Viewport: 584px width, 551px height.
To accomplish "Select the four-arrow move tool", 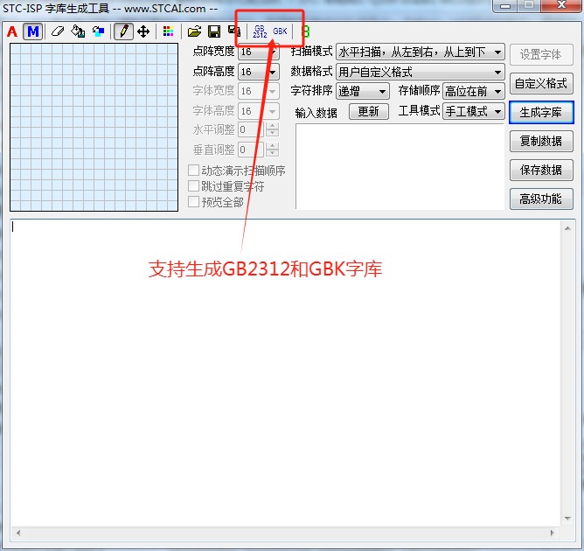I will (143, 31).
